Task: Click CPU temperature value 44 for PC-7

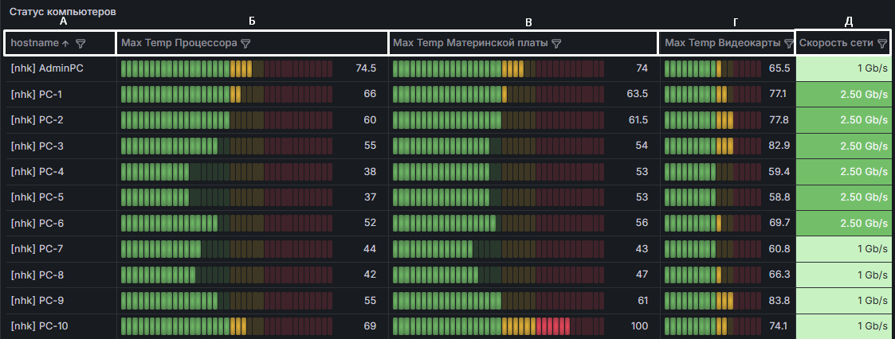Action: [370, 249]
